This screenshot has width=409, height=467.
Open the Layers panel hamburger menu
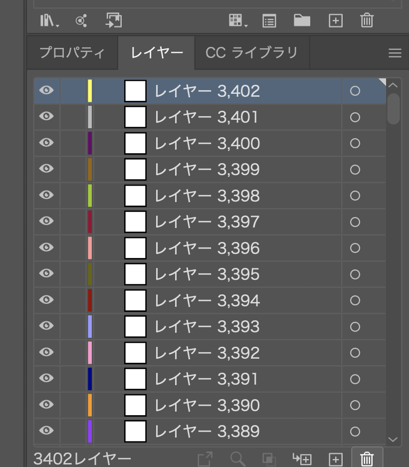pyautogui.click(x=395, y=53)
